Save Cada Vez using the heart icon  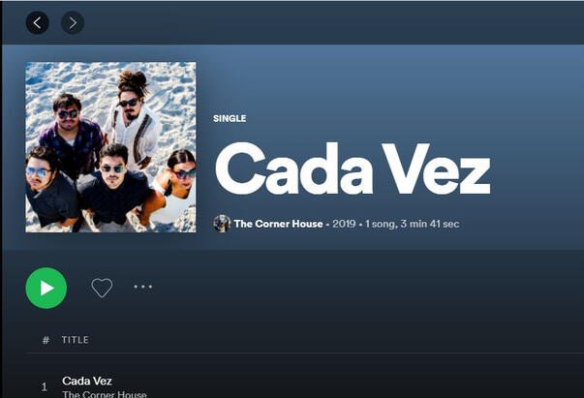[102, 288]
